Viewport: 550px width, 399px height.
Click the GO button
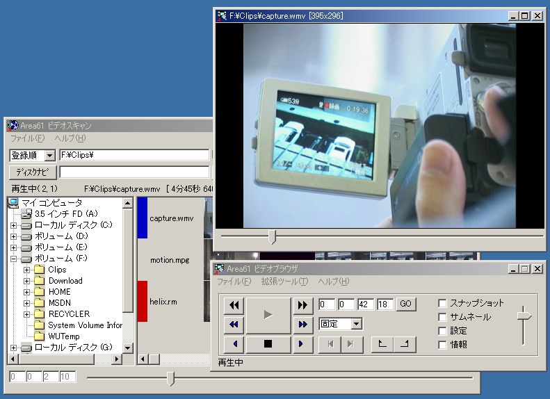(406, 304)
